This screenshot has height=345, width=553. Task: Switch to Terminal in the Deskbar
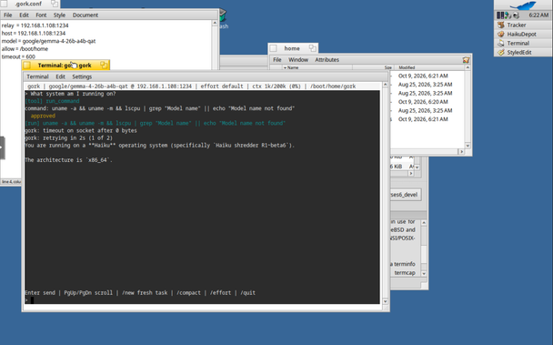click(523, 44)
